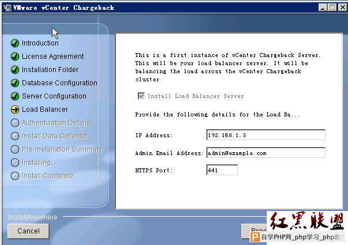
Task: Close the vCenter Chargeback installer window
Action: tap(342, 7)
